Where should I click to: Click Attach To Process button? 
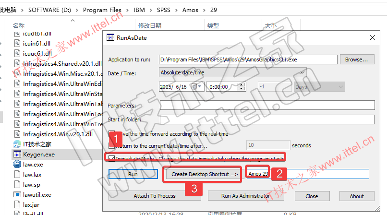155,196
